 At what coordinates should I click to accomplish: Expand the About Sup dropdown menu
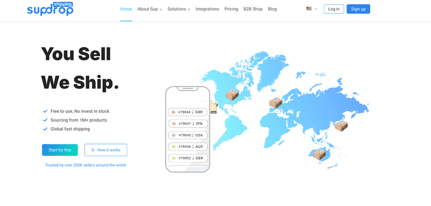point(150,9)
